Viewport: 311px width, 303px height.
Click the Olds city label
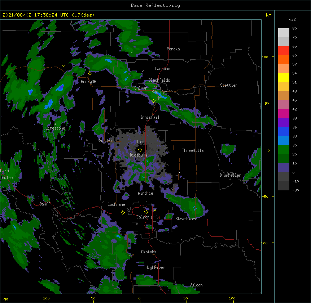pyautogui.click(x=140, y=142)
